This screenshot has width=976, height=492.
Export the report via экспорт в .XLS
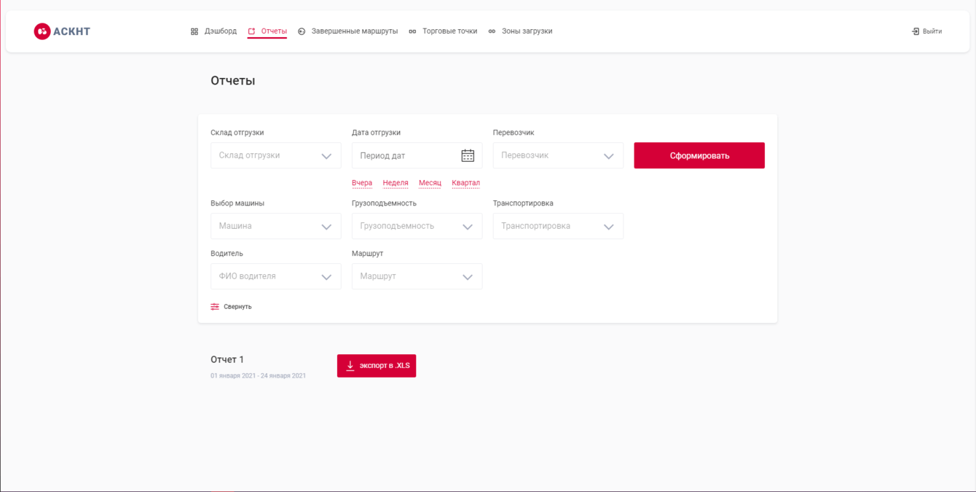coord(377,365)
